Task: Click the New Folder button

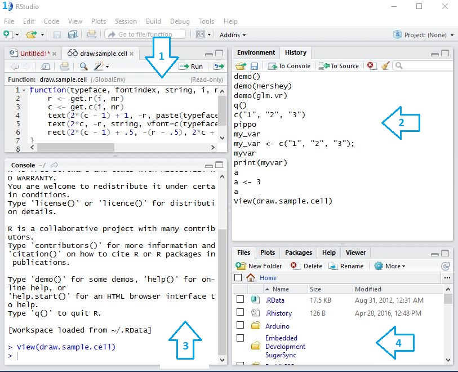Action: [259, 266]
